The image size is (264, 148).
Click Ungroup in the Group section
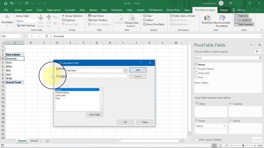pyautogui.click(x=68, y=20)
